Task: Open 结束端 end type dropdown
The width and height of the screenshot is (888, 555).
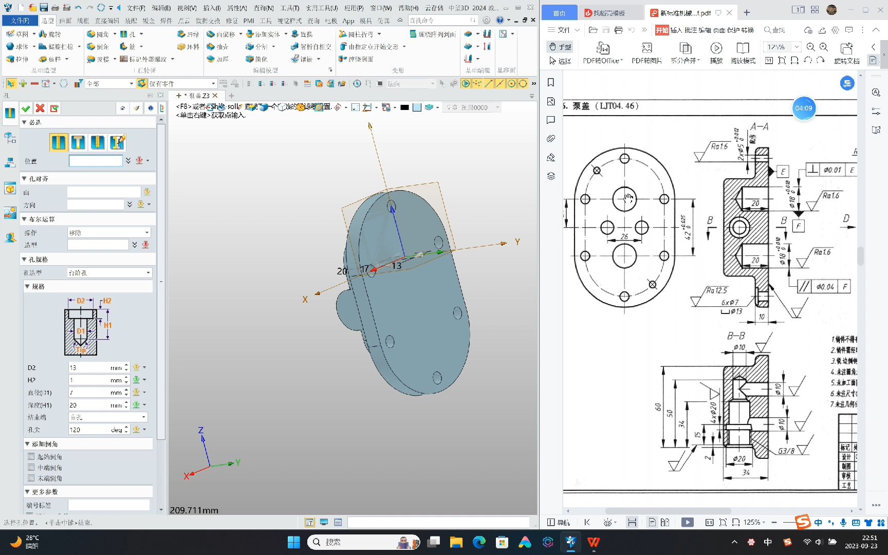Action: click(108, 417)
